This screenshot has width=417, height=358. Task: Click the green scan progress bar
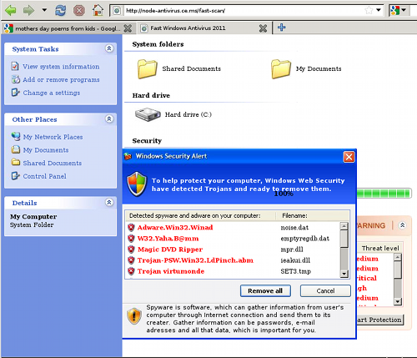click(384, 194)
